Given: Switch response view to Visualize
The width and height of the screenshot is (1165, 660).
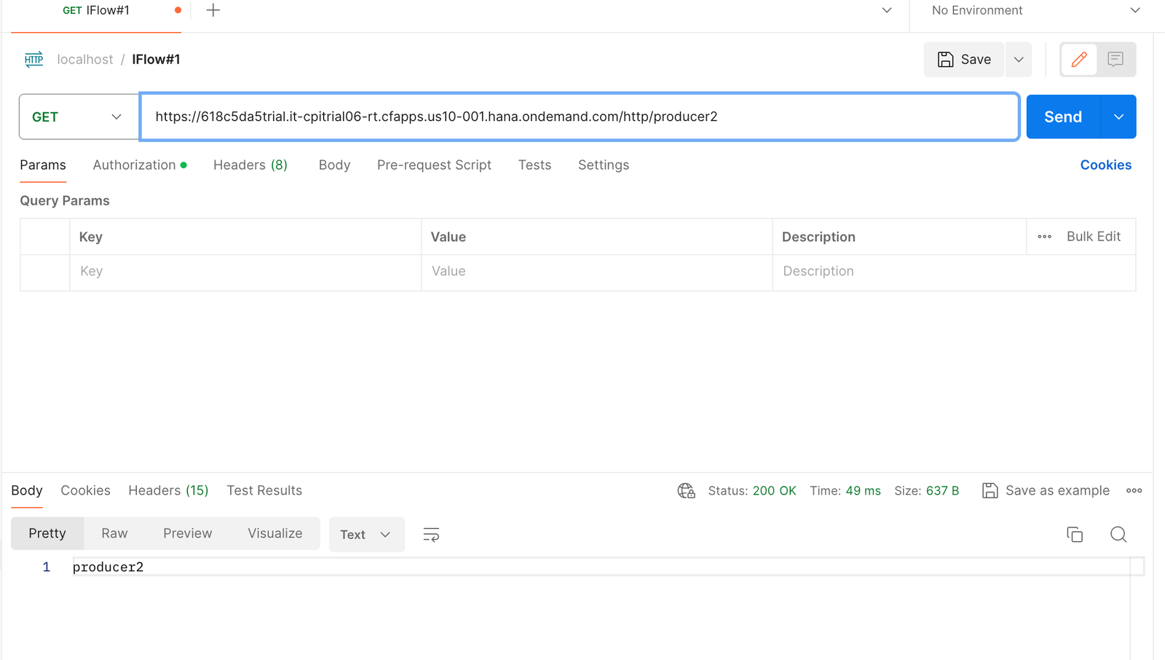Looking at the screenshot, I should 275,534.
